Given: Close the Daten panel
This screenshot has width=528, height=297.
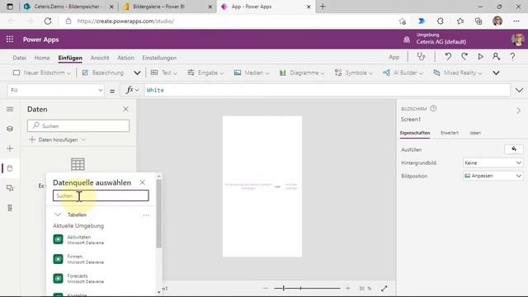Looking at the screenshot, I should pyautogui.click(x=125, y=109).
